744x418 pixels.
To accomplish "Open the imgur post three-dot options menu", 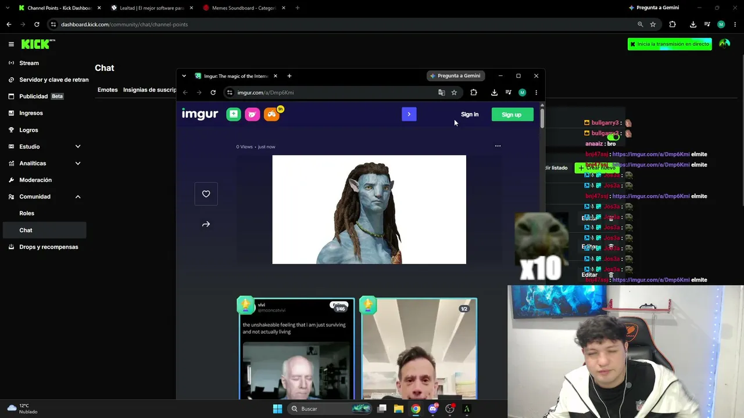I will pyautogui.click(x=498, y=146).
